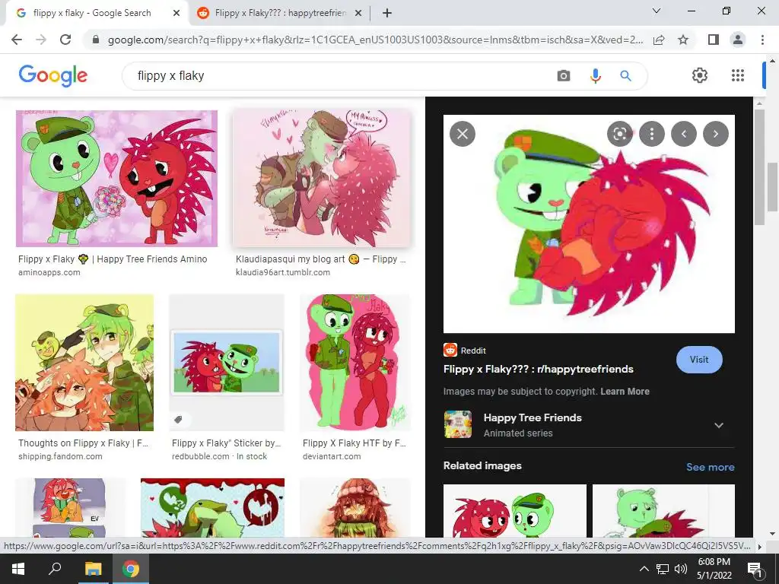The width and height of the screenshot is (779, 584).
Task: Start voice search with microphone icon
Action: 595,75
